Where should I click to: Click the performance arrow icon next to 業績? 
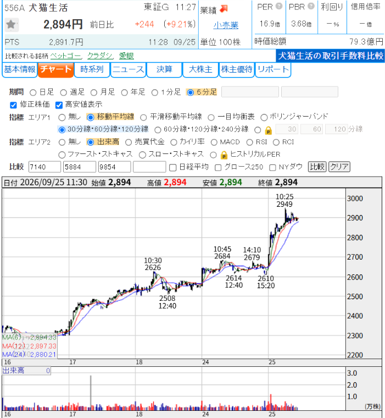tap(224, 9)
